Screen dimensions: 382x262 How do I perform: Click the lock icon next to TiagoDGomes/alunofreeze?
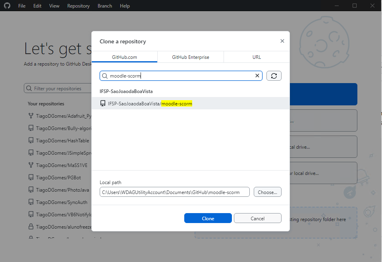click(x=31, y=227)
